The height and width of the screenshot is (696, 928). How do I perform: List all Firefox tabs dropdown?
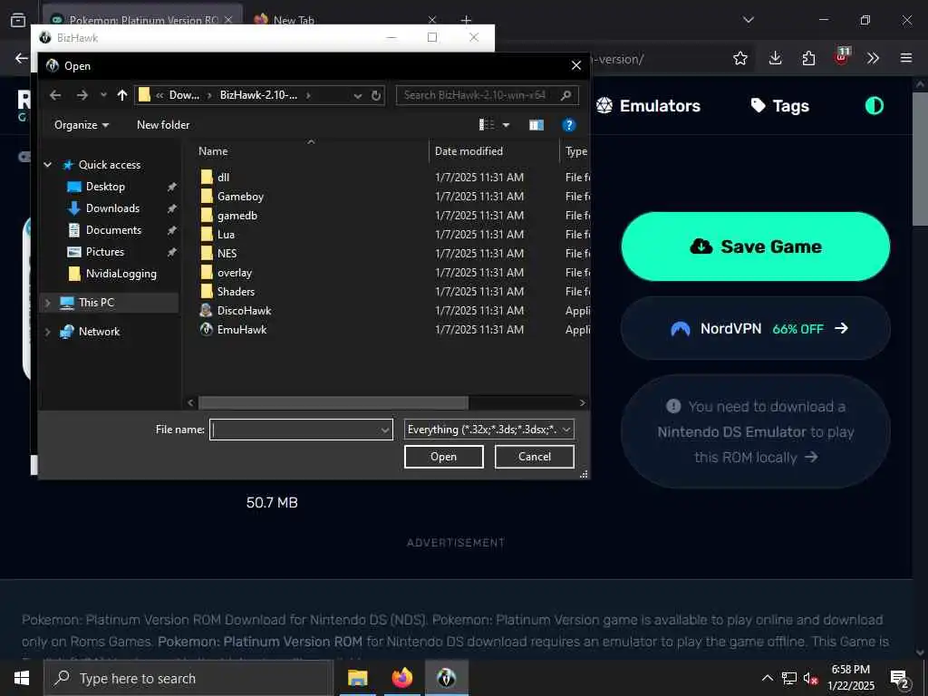[748, 20]
